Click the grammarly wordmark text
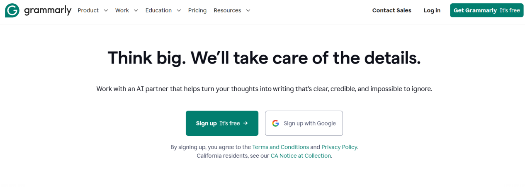Image resolution: width=525 pixels, height=187 pixels. pyautogui.click(x=48, y=10)
